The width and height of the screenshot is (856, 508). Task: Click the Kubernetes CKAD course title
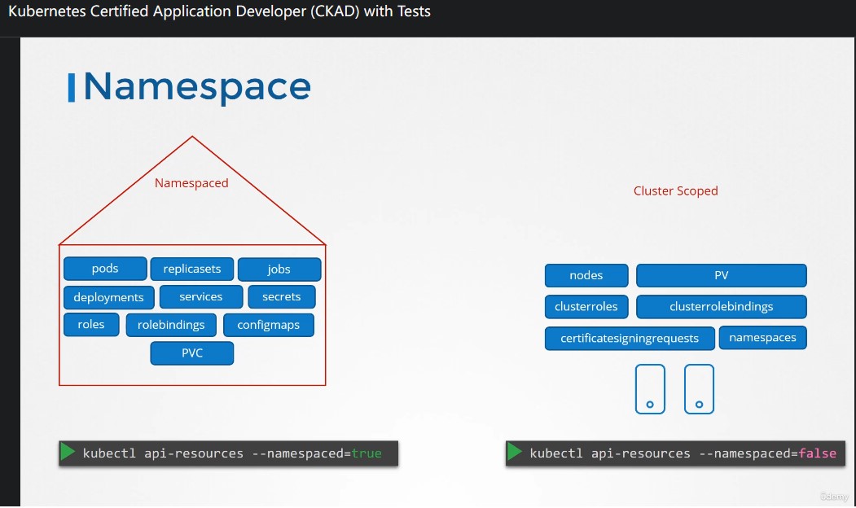point(219,11)
